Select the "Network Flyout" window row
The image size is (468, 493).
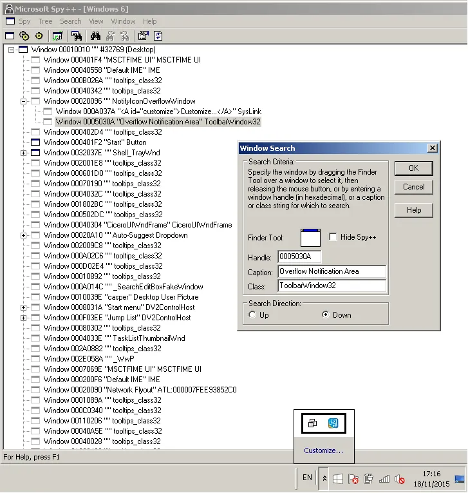click(x=140, y=390)
